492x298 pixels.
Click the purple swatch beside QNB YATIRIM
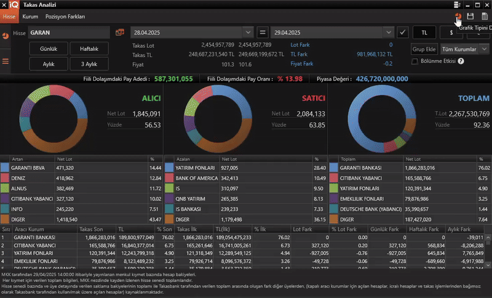tap(169, 199)
